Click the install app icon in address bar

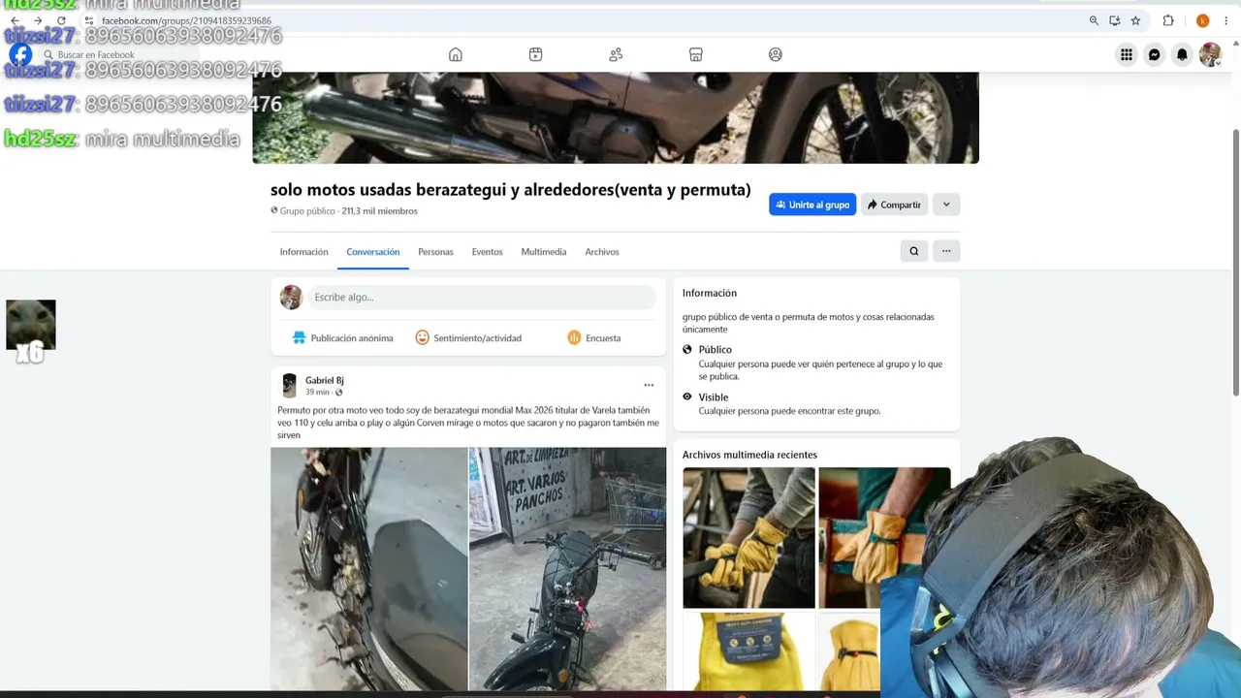1115,20
